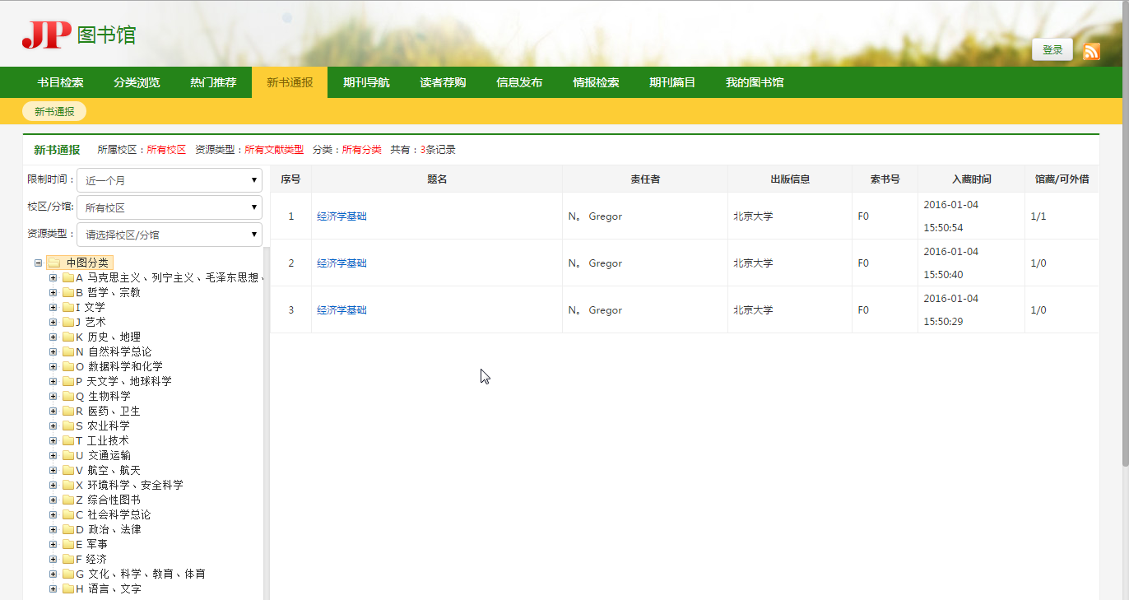Click folder icon for R 医药、卫生
Image resolution: width=1129 pixels, height=600 pixels.
[68, 411]
